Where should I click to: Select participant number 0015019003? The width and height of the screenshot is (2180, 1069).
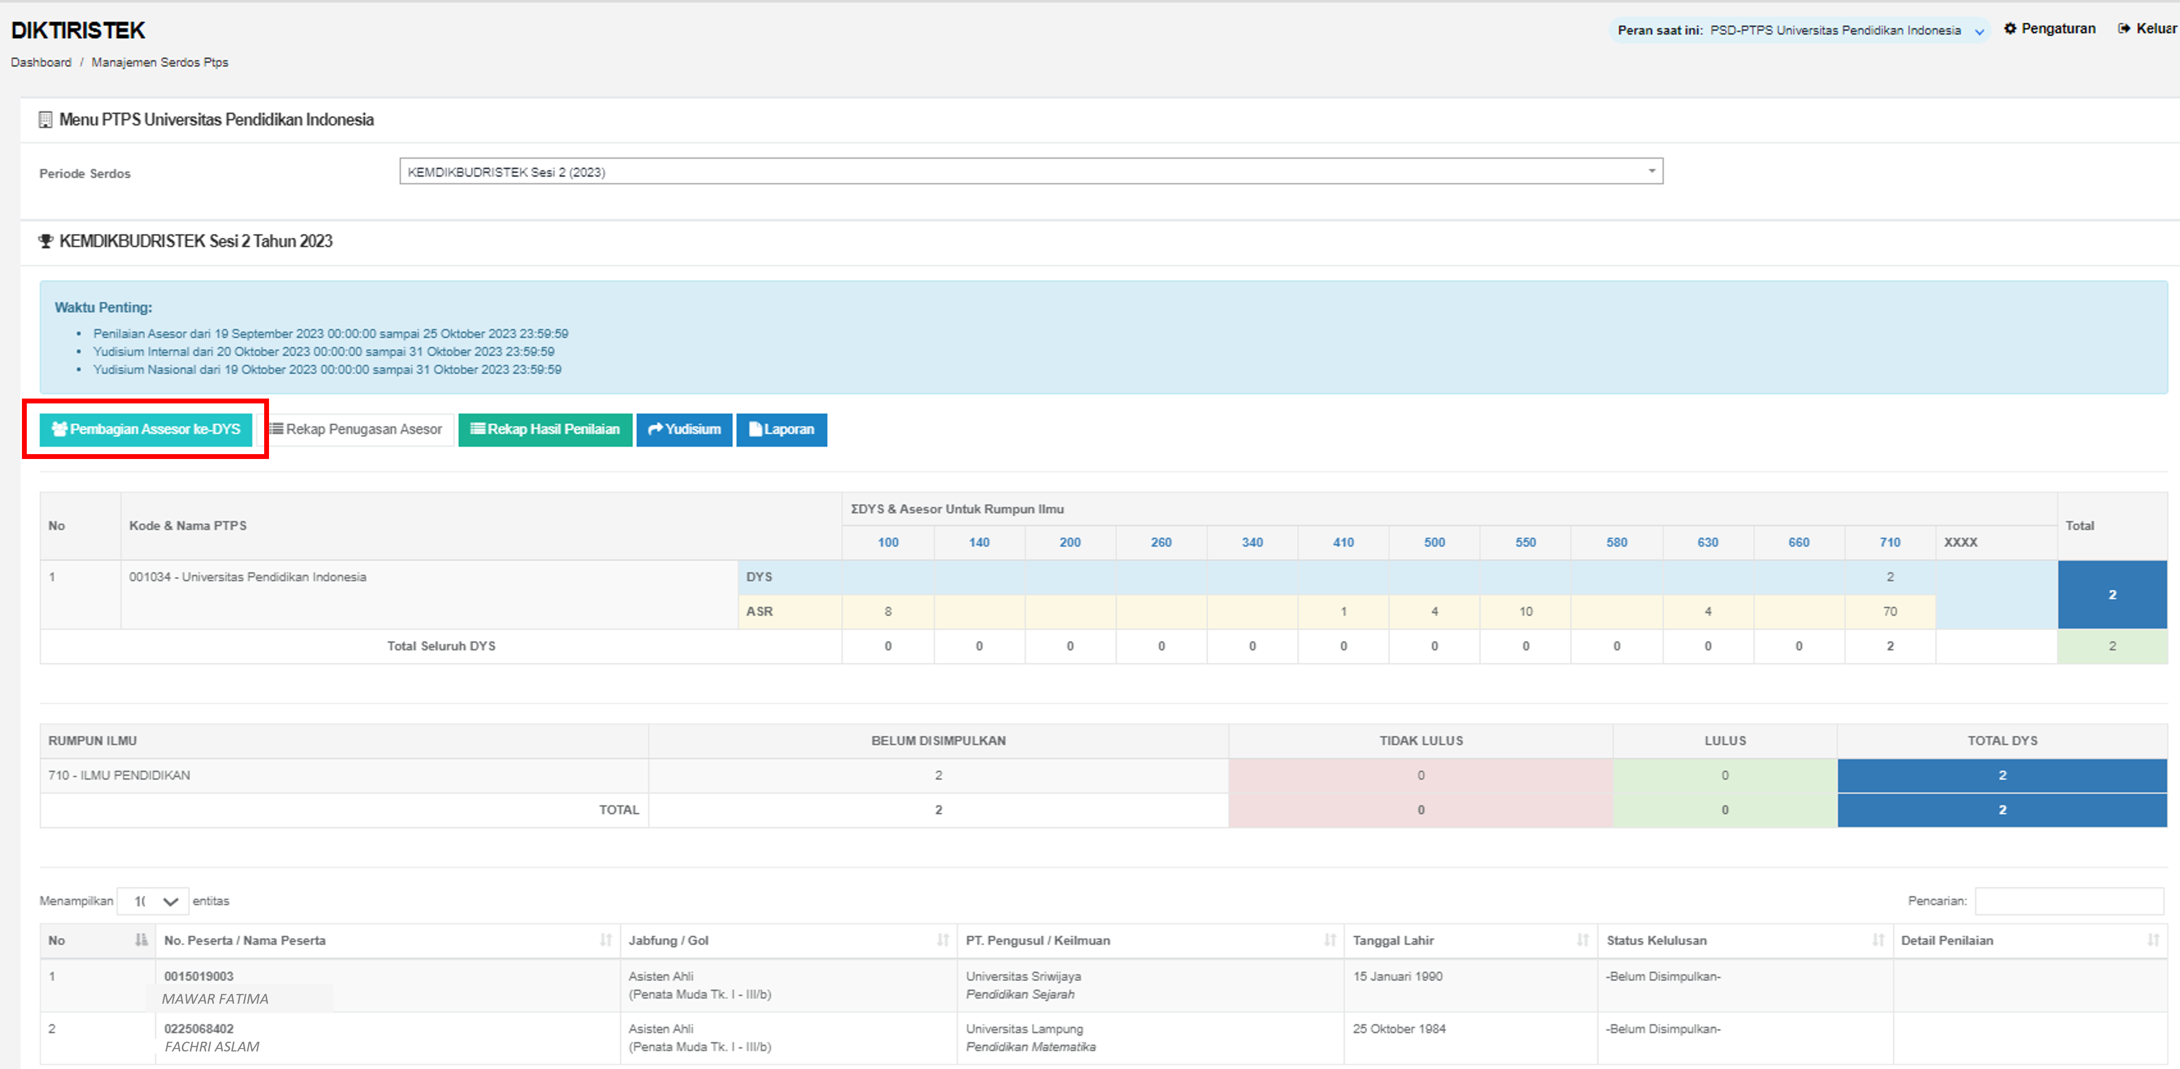(x=199, y=976)
